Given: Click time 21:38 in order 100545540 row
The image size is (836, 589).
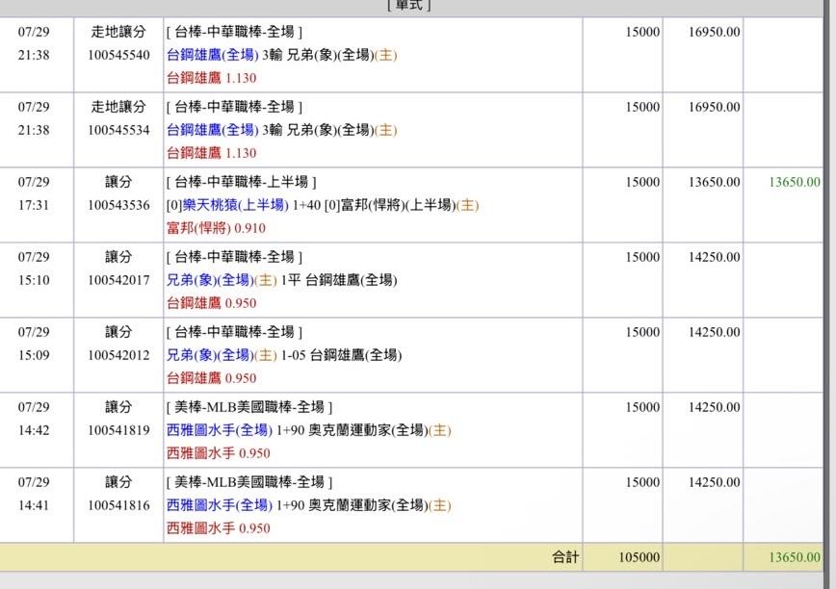Looking at the screenshot, I should [x=34, y=55].
